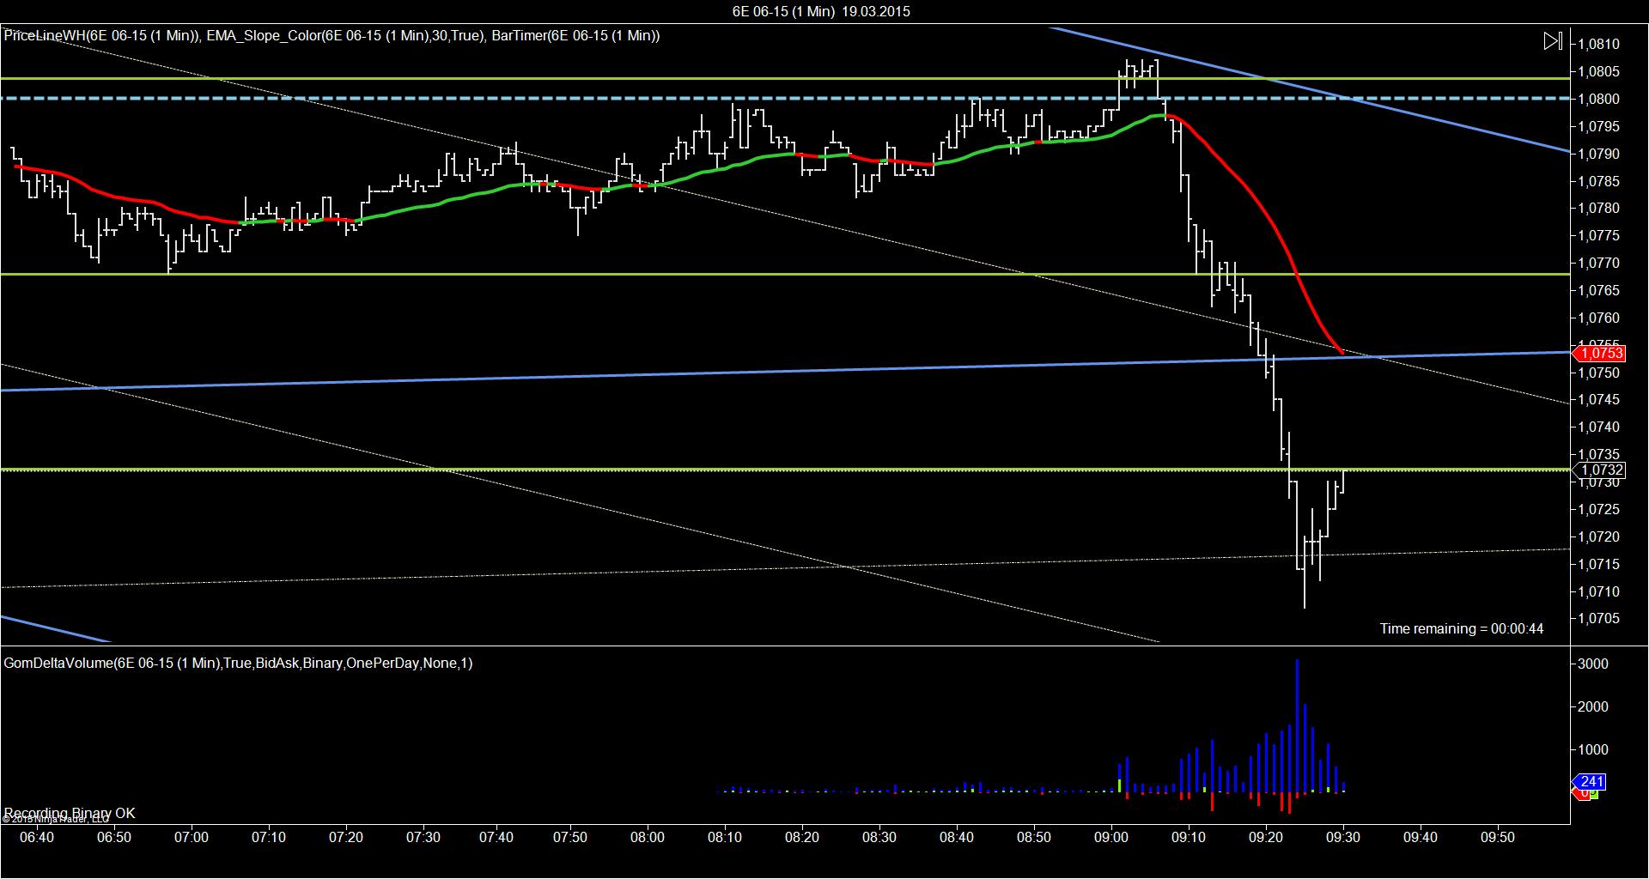
Task: Click the blue 241 delta volume marker
Action: click(x=1589, y=781)
